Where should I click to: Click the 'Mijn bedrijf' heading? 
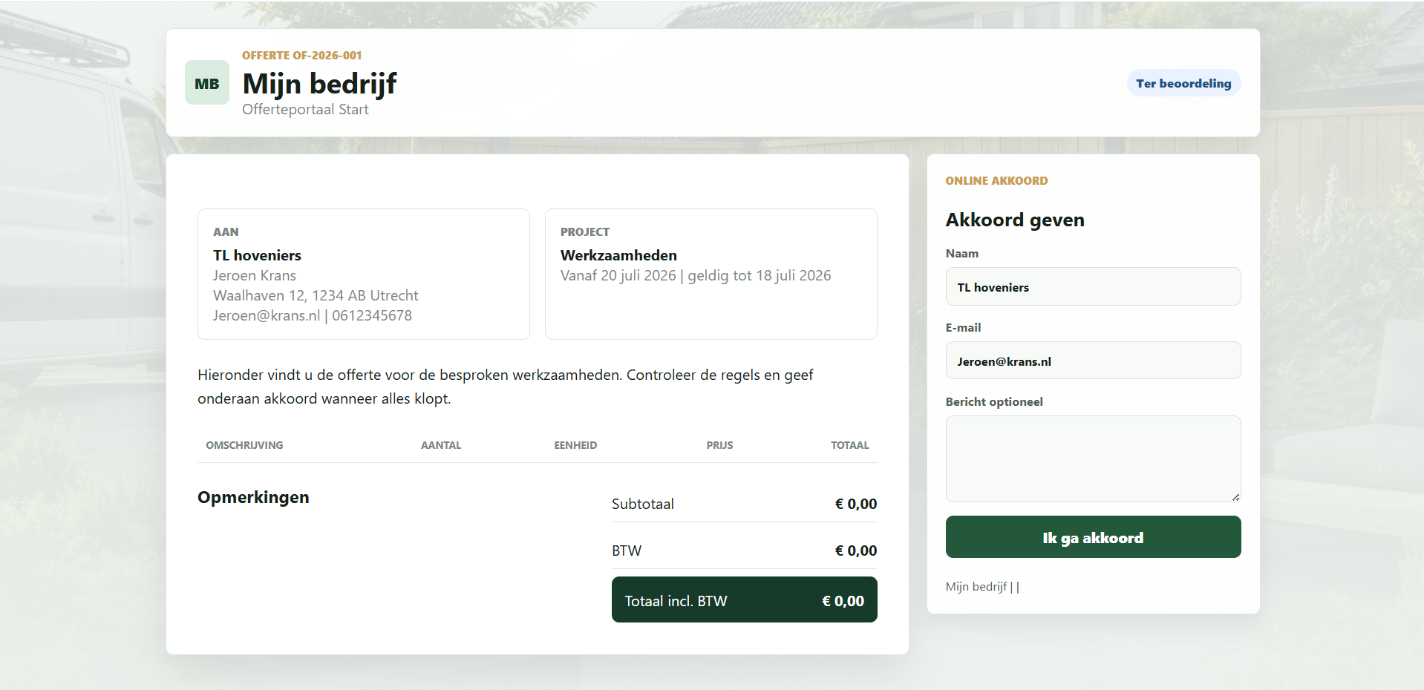pos(320,84)
